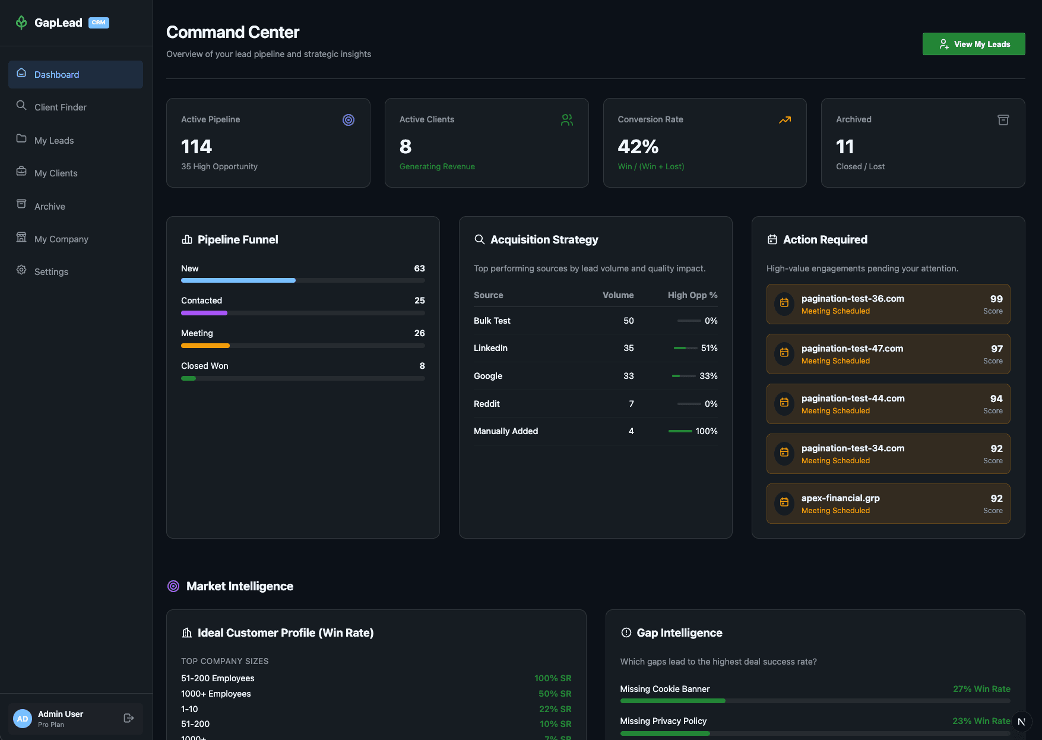
Task: Open Client Finder from the sidebar
Action: pyautogui.click(x=60, y=107)
